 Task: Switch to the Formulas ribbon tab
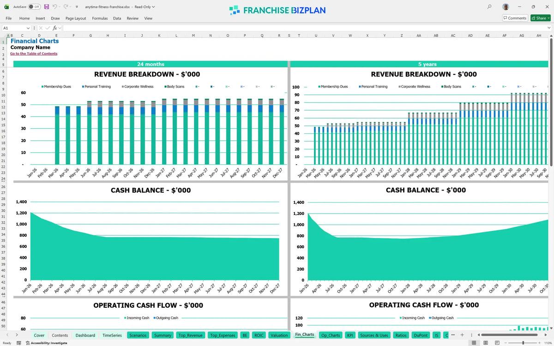(100, 18)
